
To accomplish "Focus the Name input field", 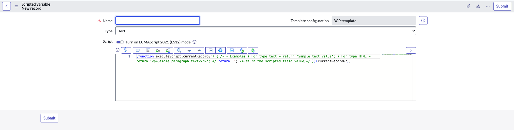I will pyautogui.click(x=158, y=20).
